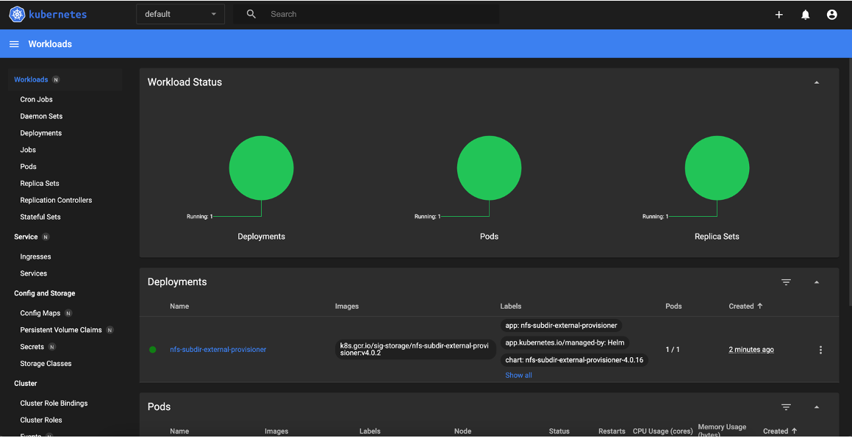Click the green Deployments status chart
This screenshot has height=438, width=852.
click(x=261, y=168)
